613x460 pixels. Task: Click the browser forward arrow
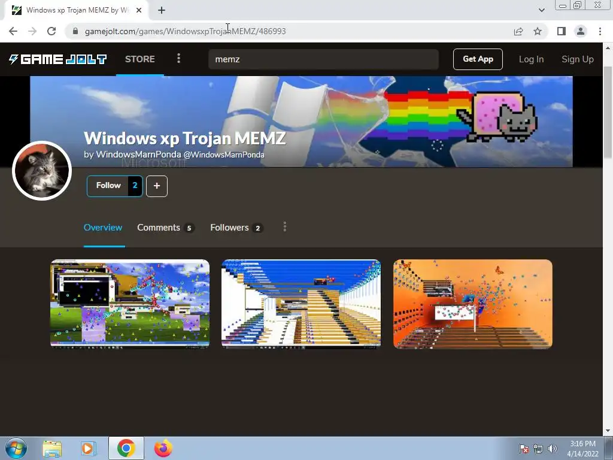(x=32, y=31)
